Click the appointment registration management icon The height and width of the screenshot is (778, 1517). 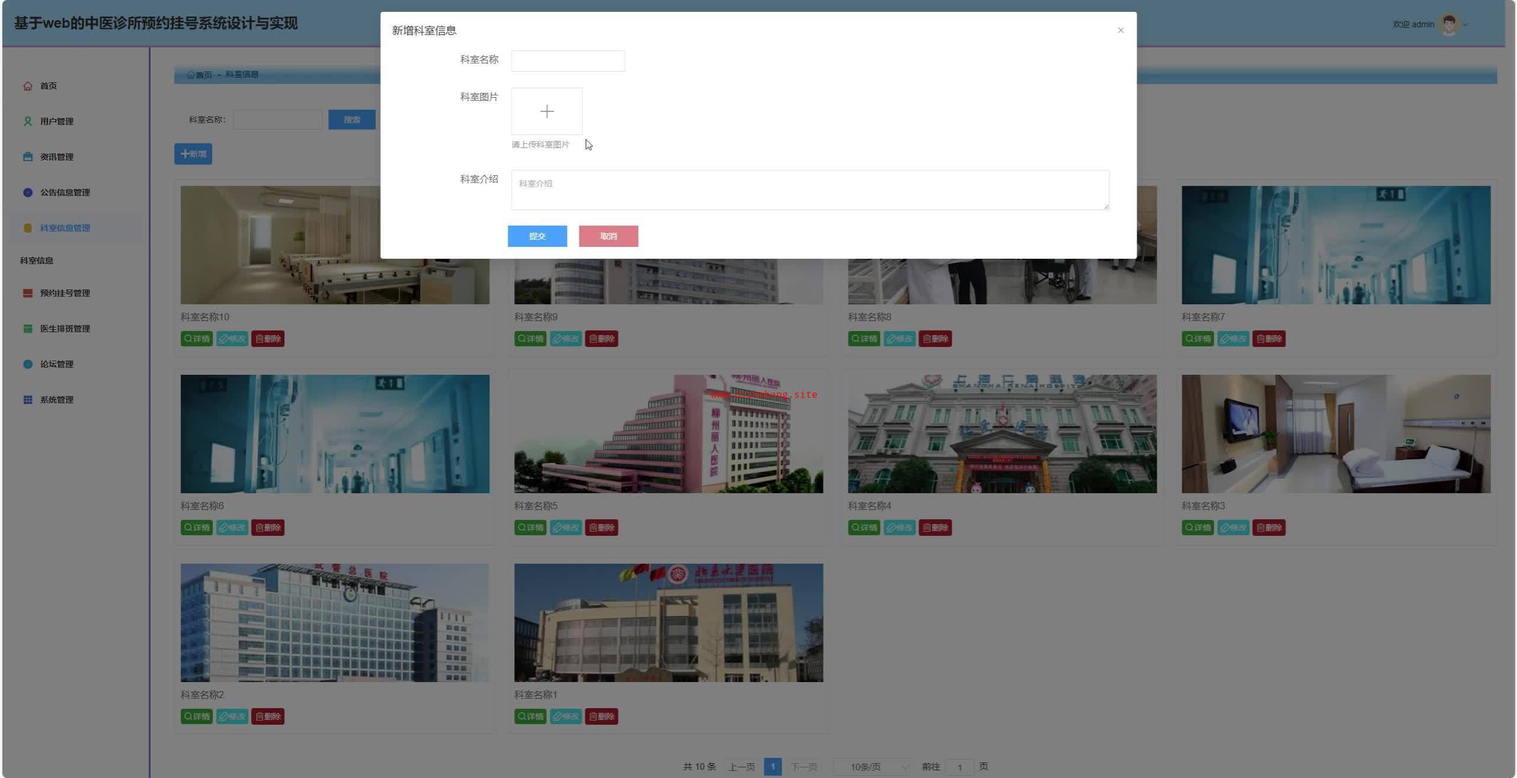tap(28, 293)
